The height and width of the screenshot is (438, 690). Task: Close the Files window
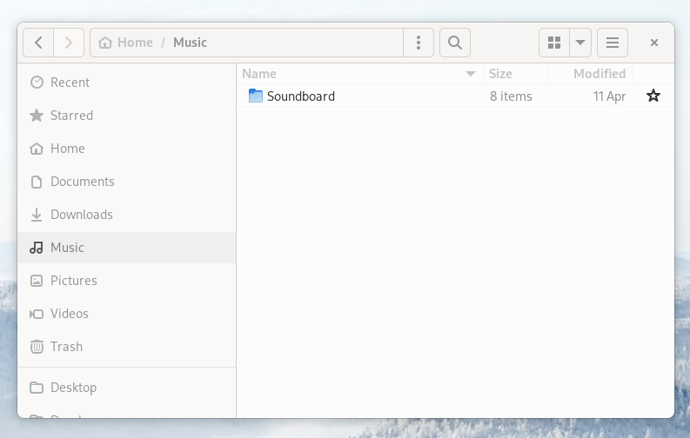(654, 43)
